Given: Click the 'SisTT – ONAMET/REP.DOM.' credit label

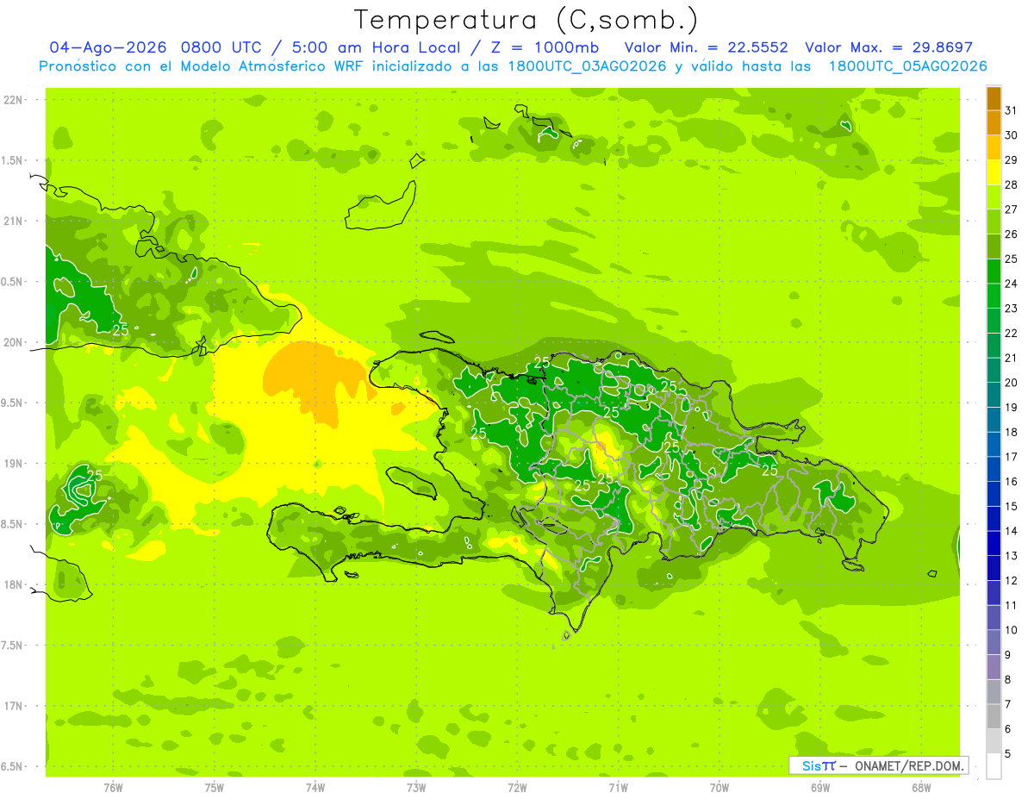Looking at the screenshot, I should point(881,765).
